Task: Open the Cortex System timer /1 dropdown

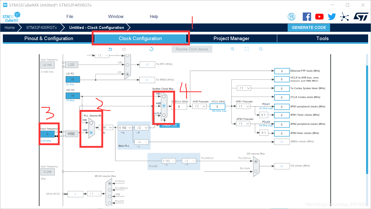Action: (x=244, y=88)
